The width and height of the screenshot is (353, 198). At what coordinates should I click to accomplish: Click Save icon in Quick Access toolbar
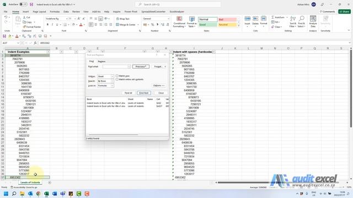click(x=4, y=36)
